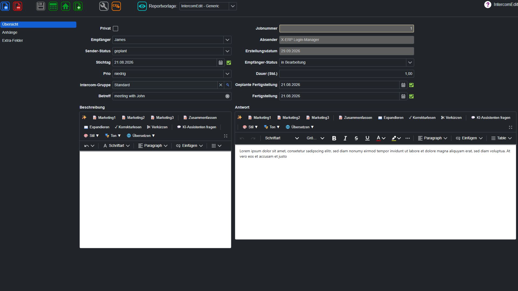The image size is (518, 291).
Task: Click the wrench settings icon
Action: coord(104,6)
